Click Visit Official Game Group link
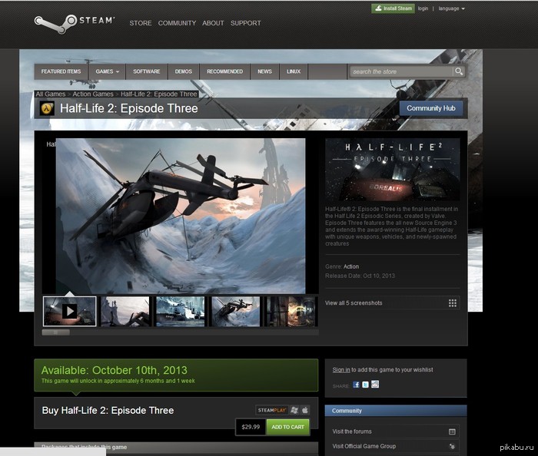538x456 pixels. (x=364, y=446)
